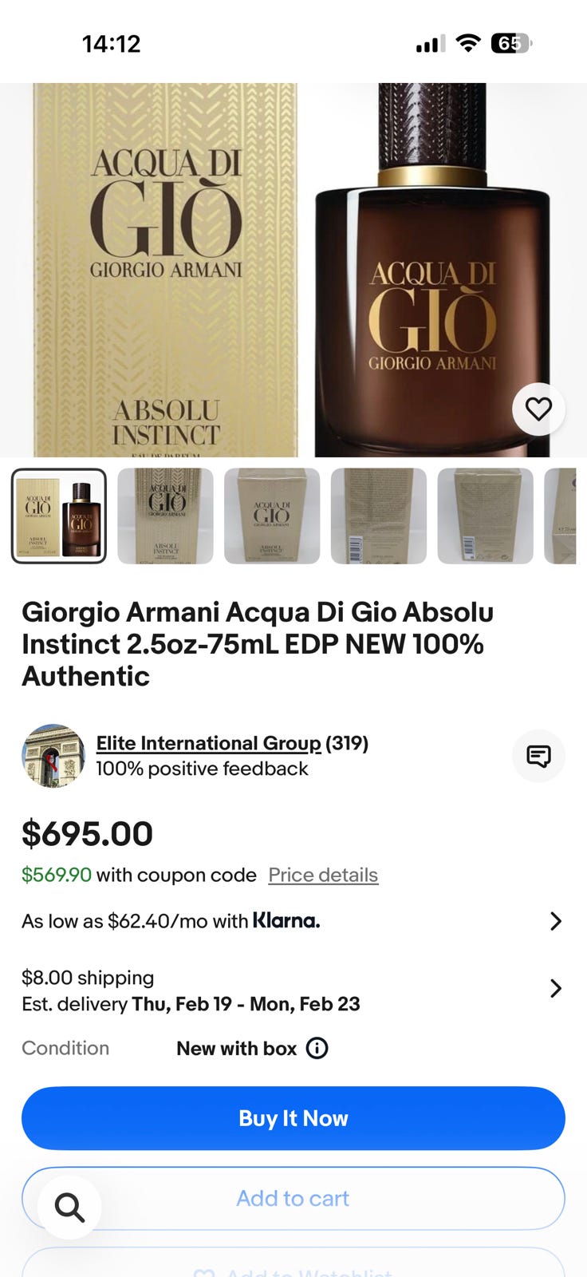Tap the Wi-Fi status icon
The image size is (587, 1277).
tap(468, 43)
